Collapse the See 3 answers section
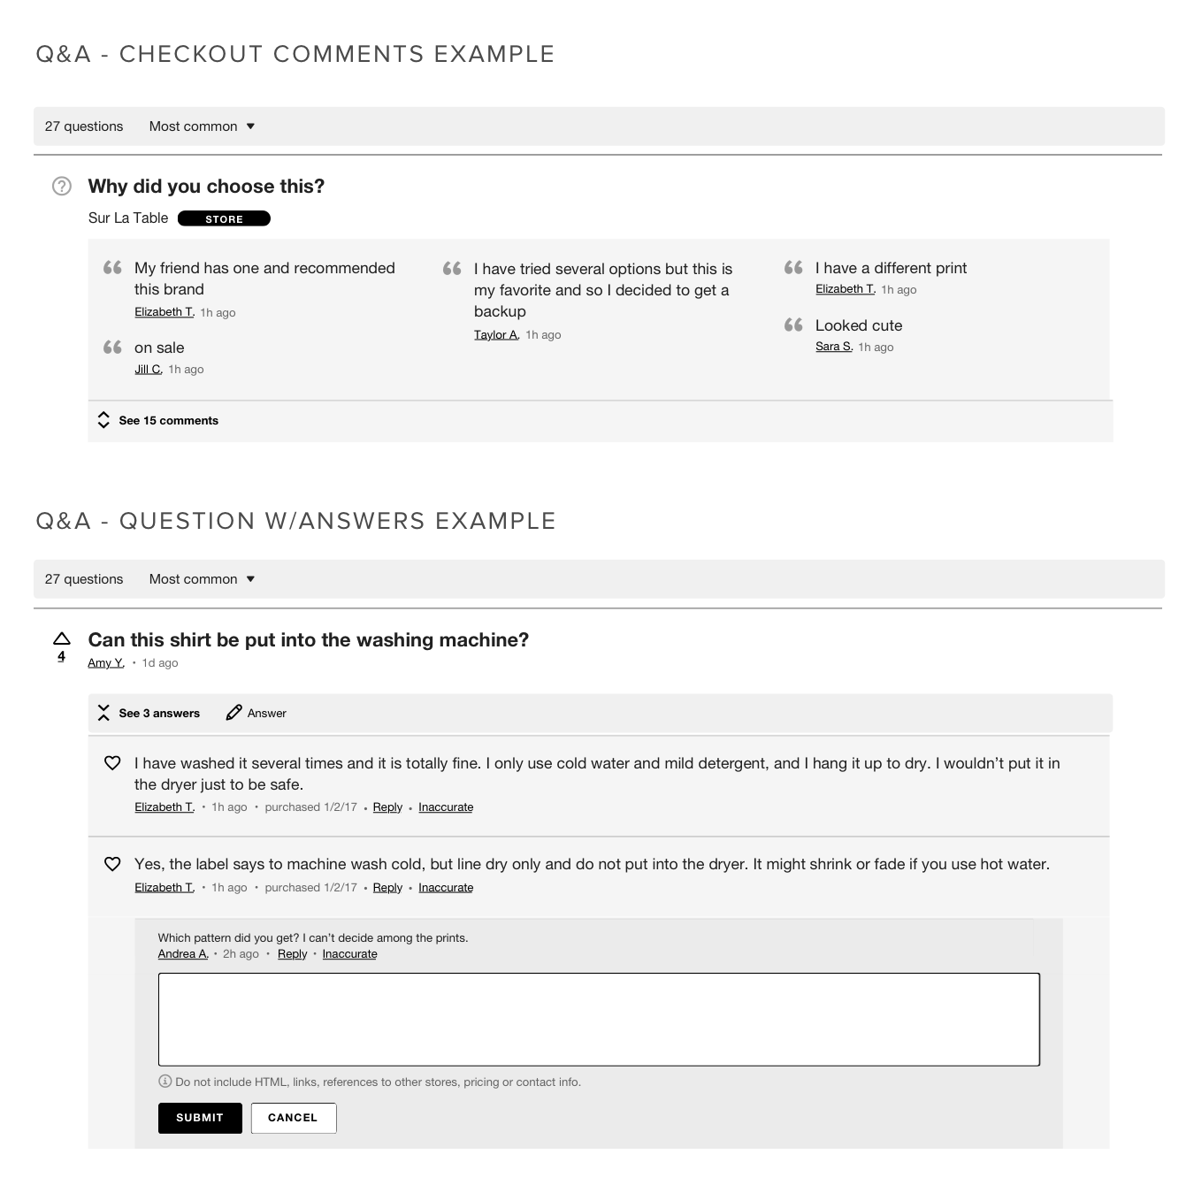Image resolution: width=1194 pixels, height=1185 pixels. point(149,713)
